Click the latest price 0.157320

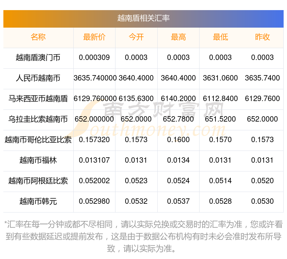[x=94, y=140]
